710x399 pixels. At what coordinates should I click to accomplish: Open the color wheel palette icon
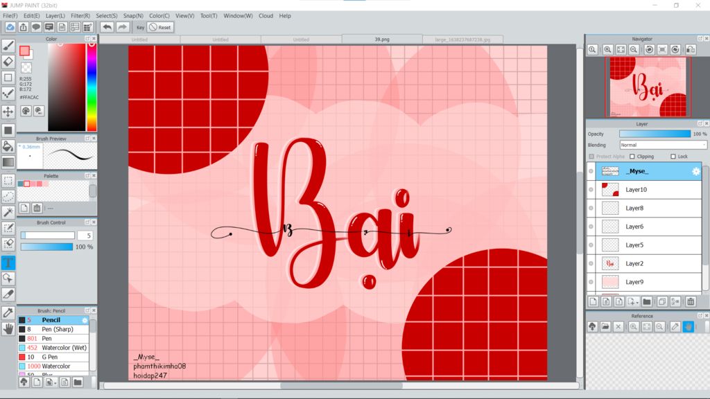point(26,110)
